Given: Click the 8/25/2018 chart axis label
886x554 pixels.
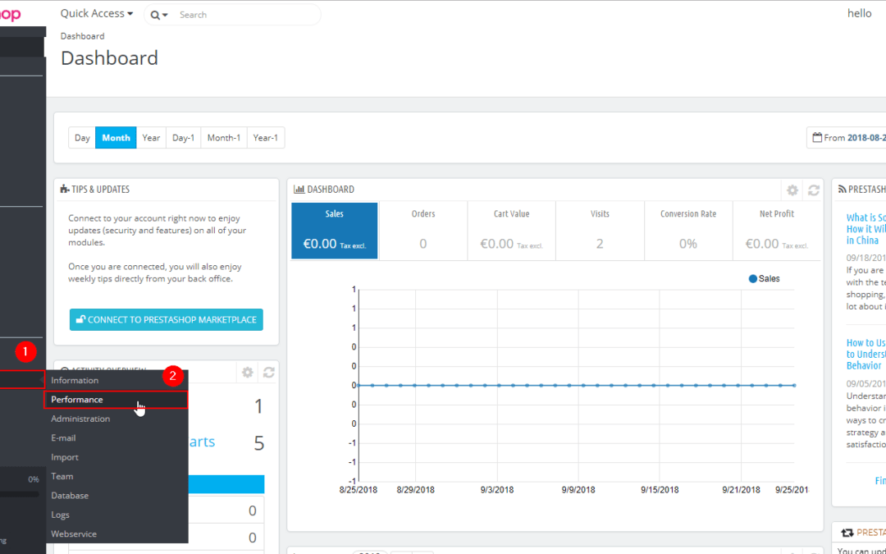Looking at the screenshot, I should [359, 490].
